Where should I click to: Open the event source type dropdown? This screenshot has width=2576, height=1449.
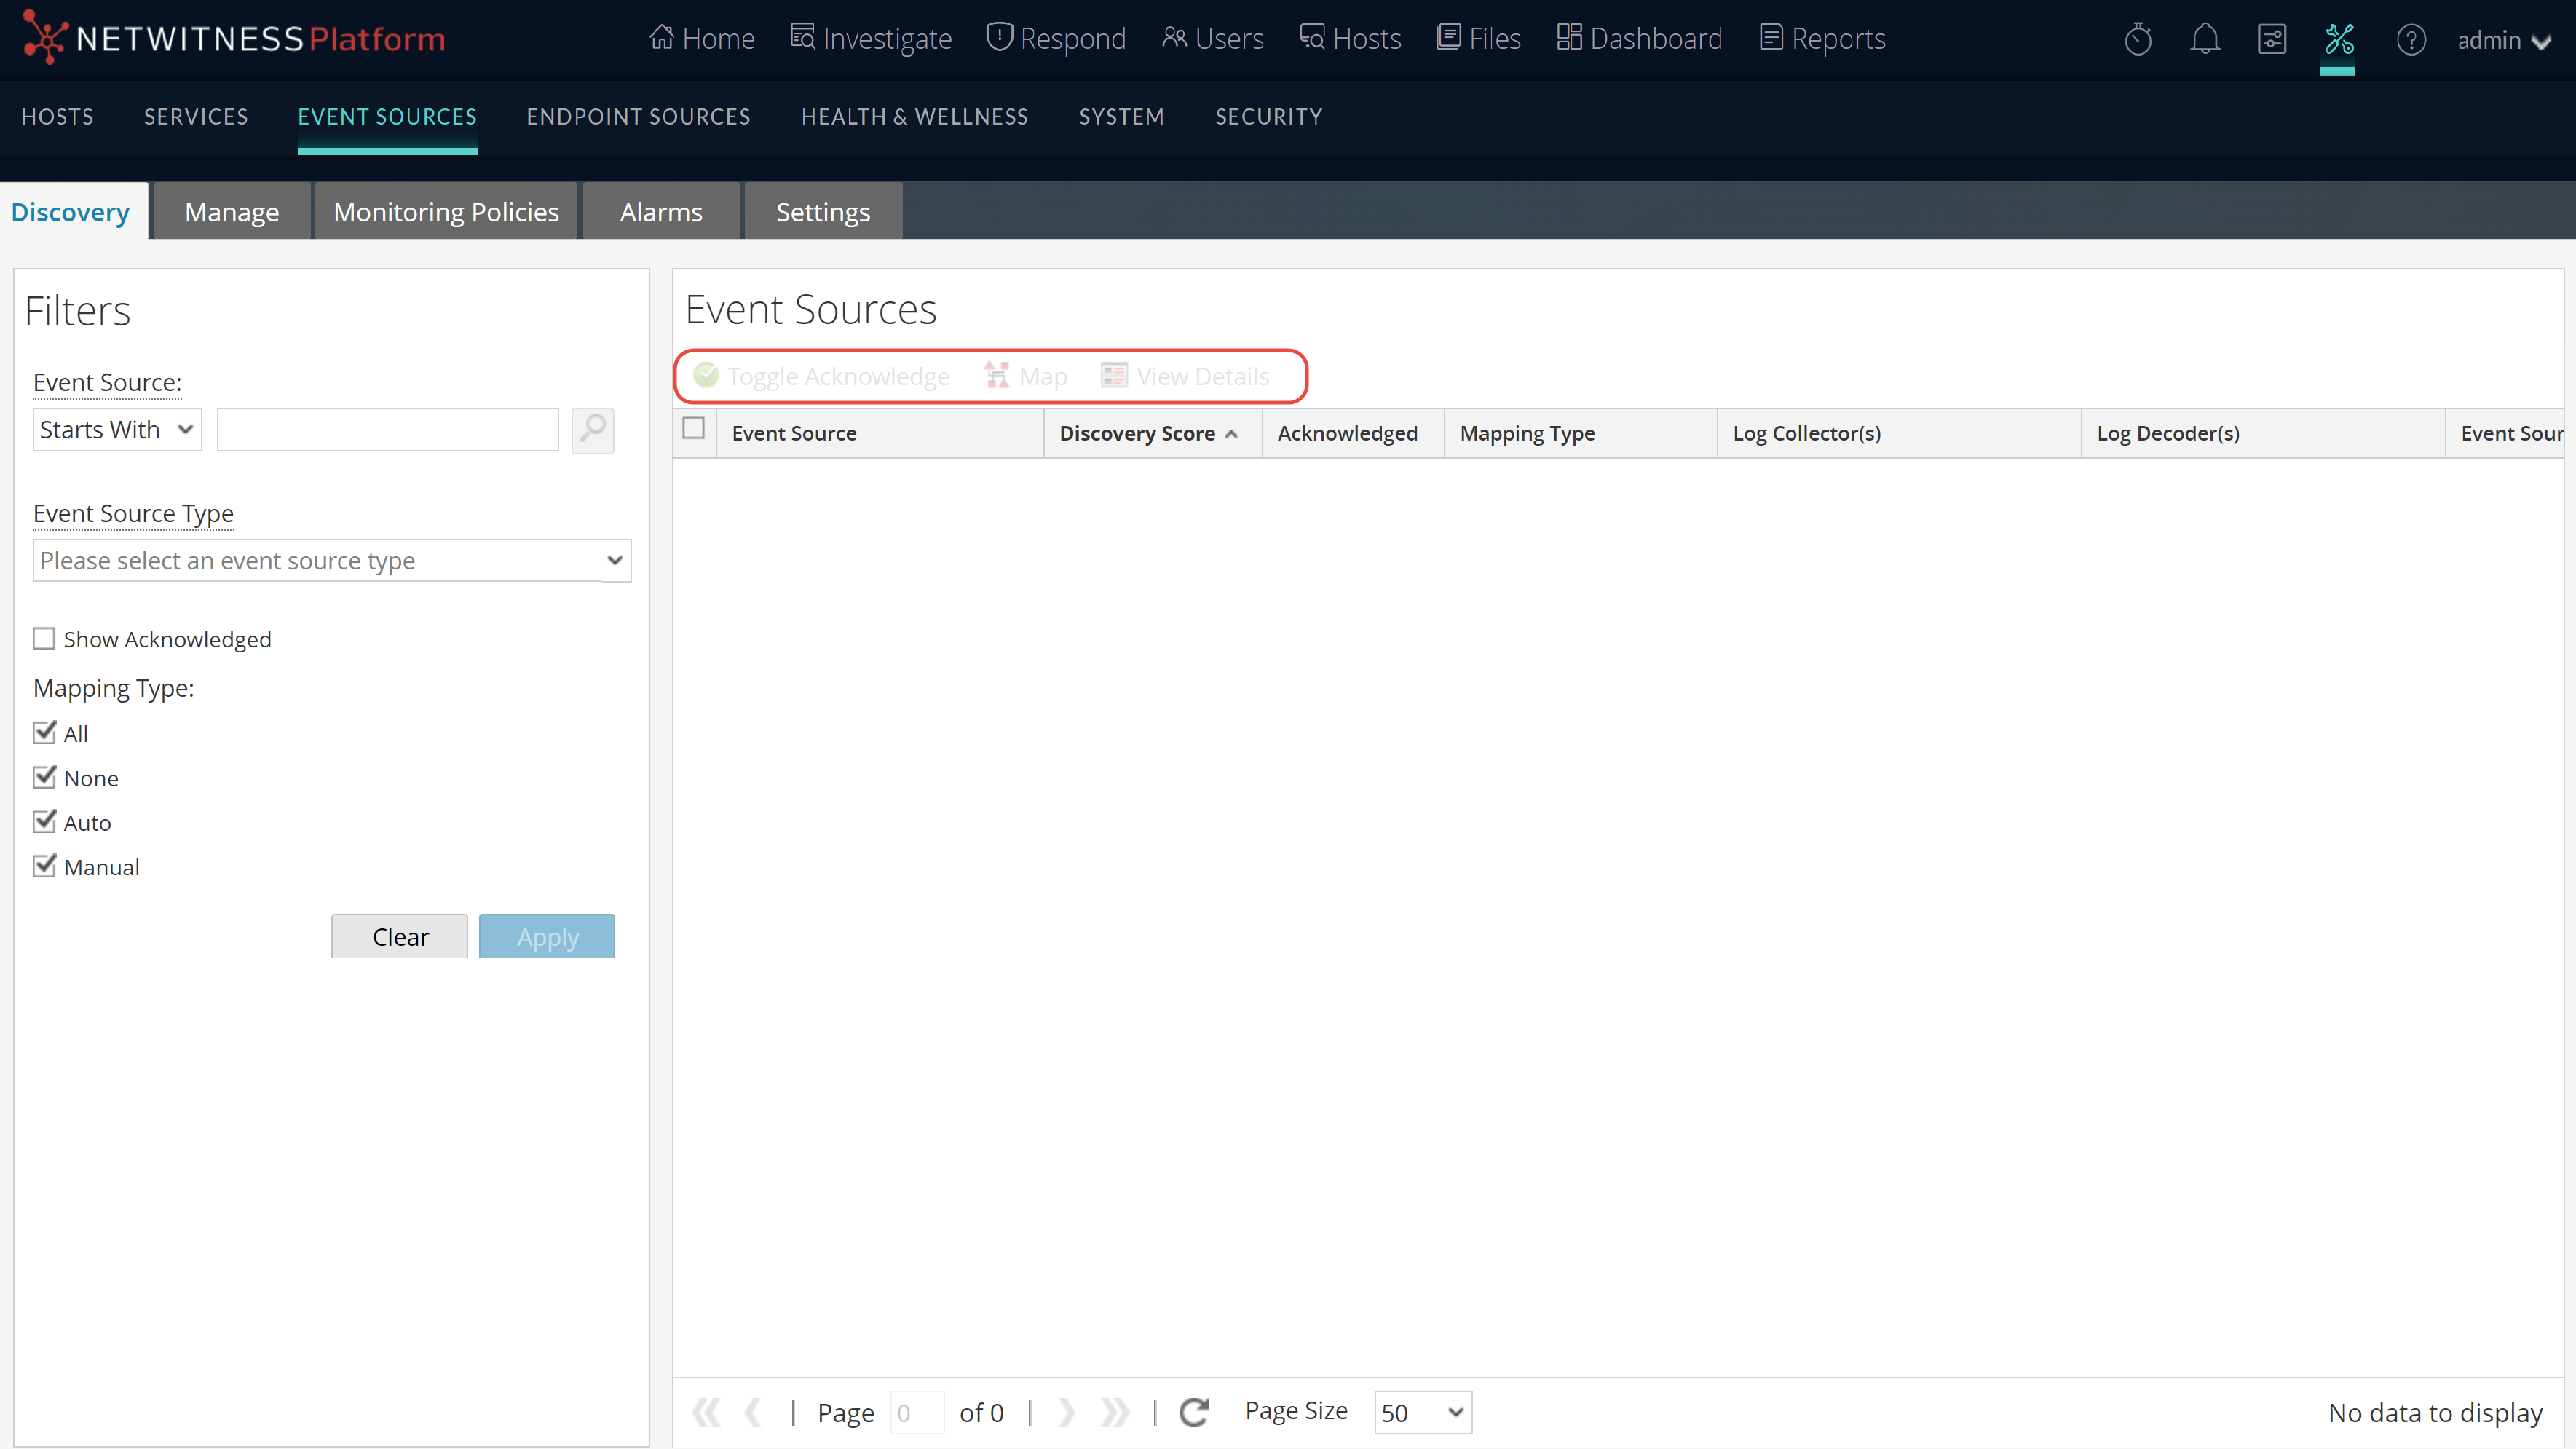click(331, 561)
